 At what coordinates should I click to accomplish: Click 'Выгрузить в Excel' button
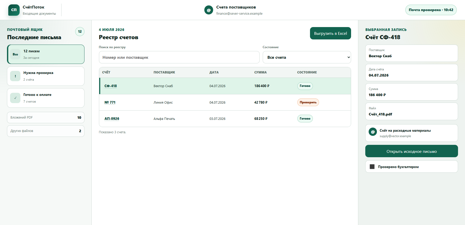(330, 33)
